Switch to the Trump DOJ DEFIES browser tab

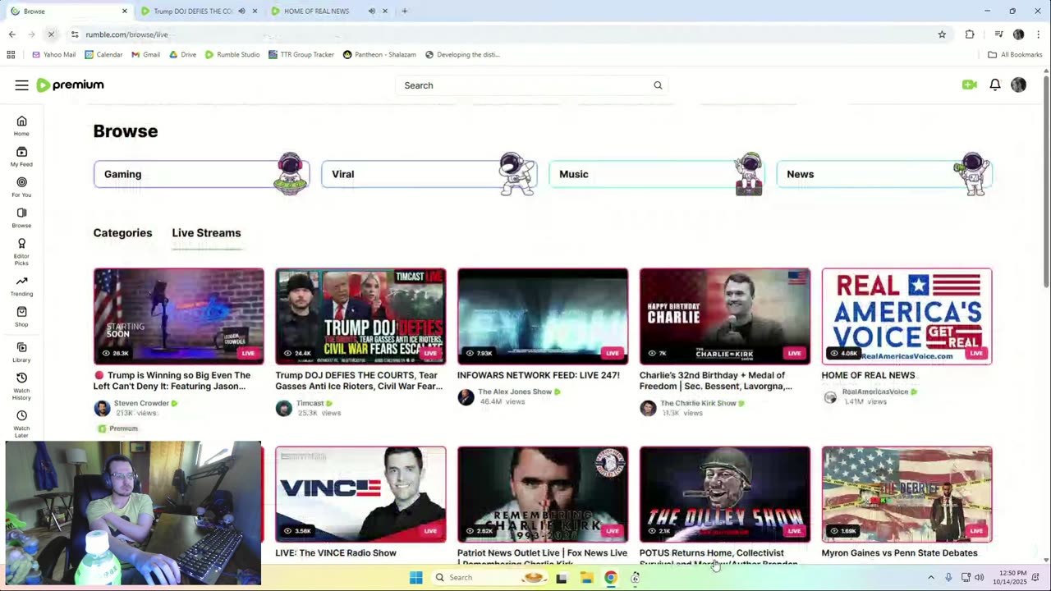pyautogui.click(x=193, y=11)
